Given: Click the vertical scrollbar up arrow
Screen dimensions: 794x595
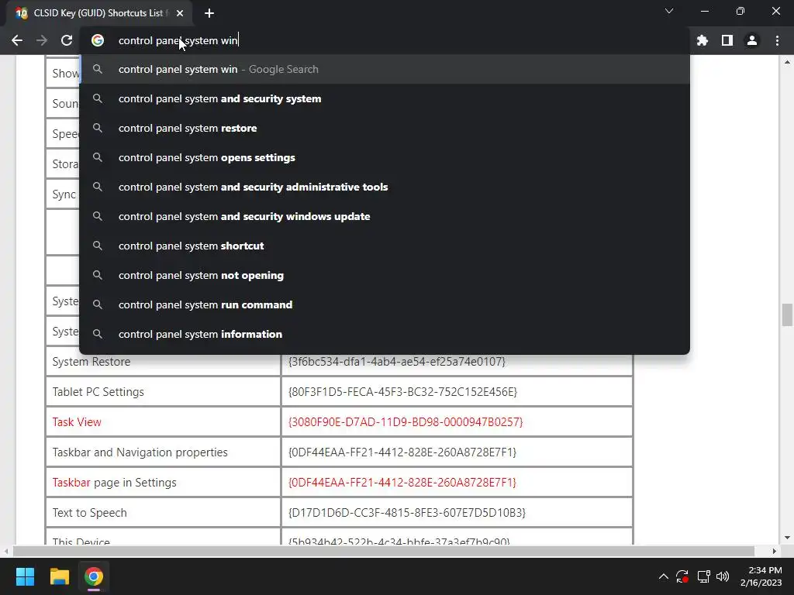Looking at the screenshot, I should [x=787, y=62].
